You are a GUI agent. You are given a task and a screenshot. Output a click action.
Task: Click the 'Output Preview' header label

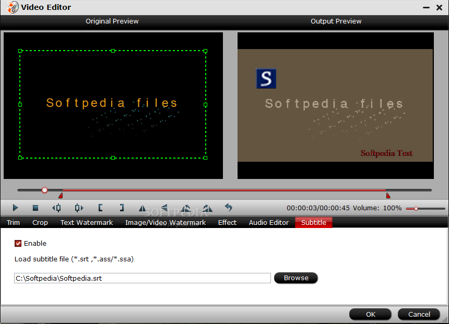[336, 21]
